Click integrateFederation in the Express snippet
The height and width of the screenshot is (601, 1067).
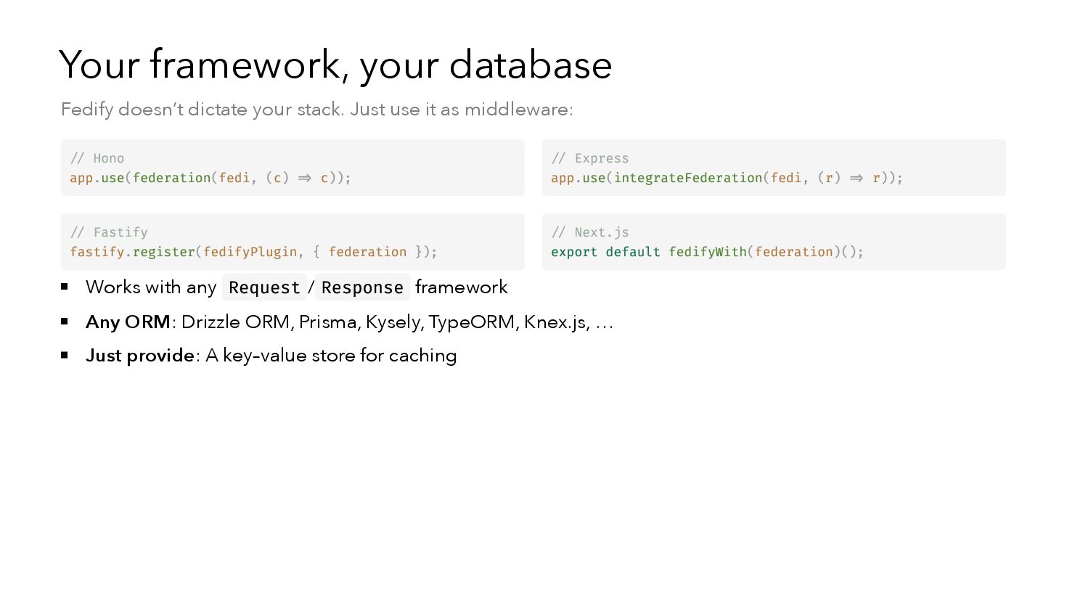point(688,178)
